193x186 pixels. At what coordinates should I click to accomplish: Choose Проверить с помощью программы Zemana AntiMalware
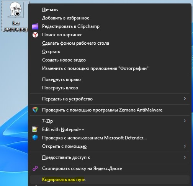point(110,110)
